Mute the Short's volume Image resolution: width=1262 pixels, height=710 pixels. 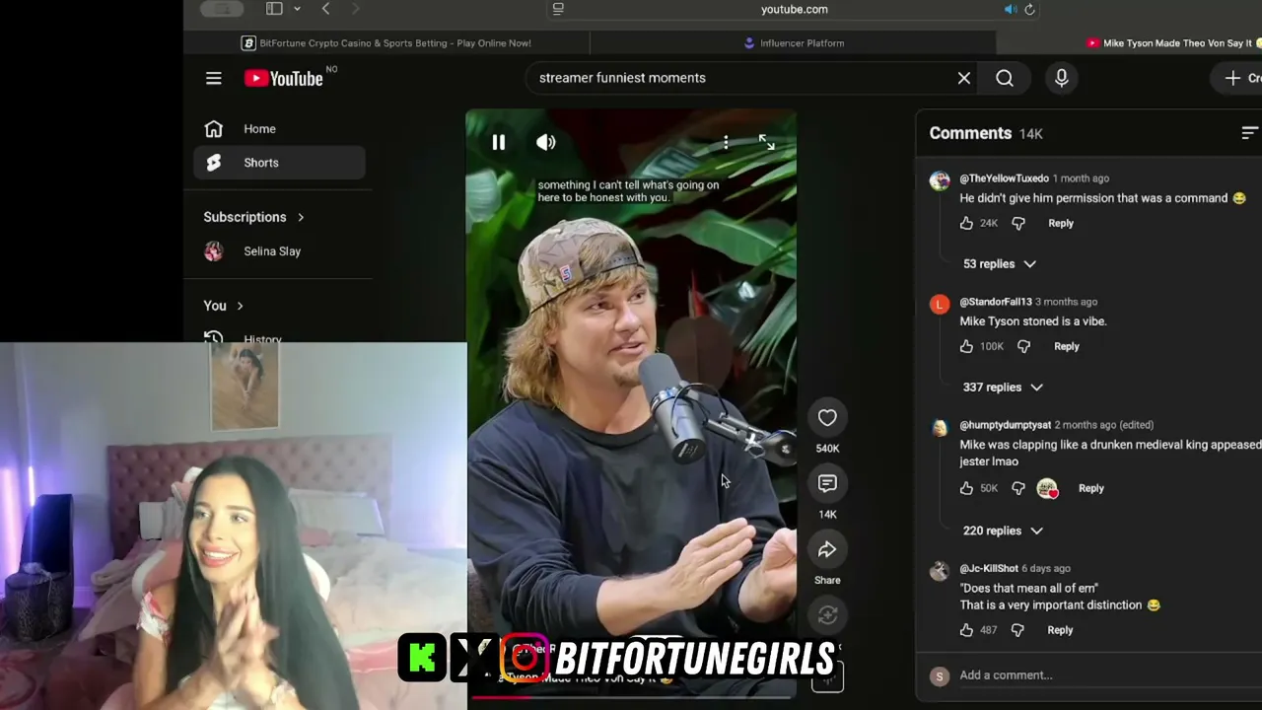[x=546, y=142]
